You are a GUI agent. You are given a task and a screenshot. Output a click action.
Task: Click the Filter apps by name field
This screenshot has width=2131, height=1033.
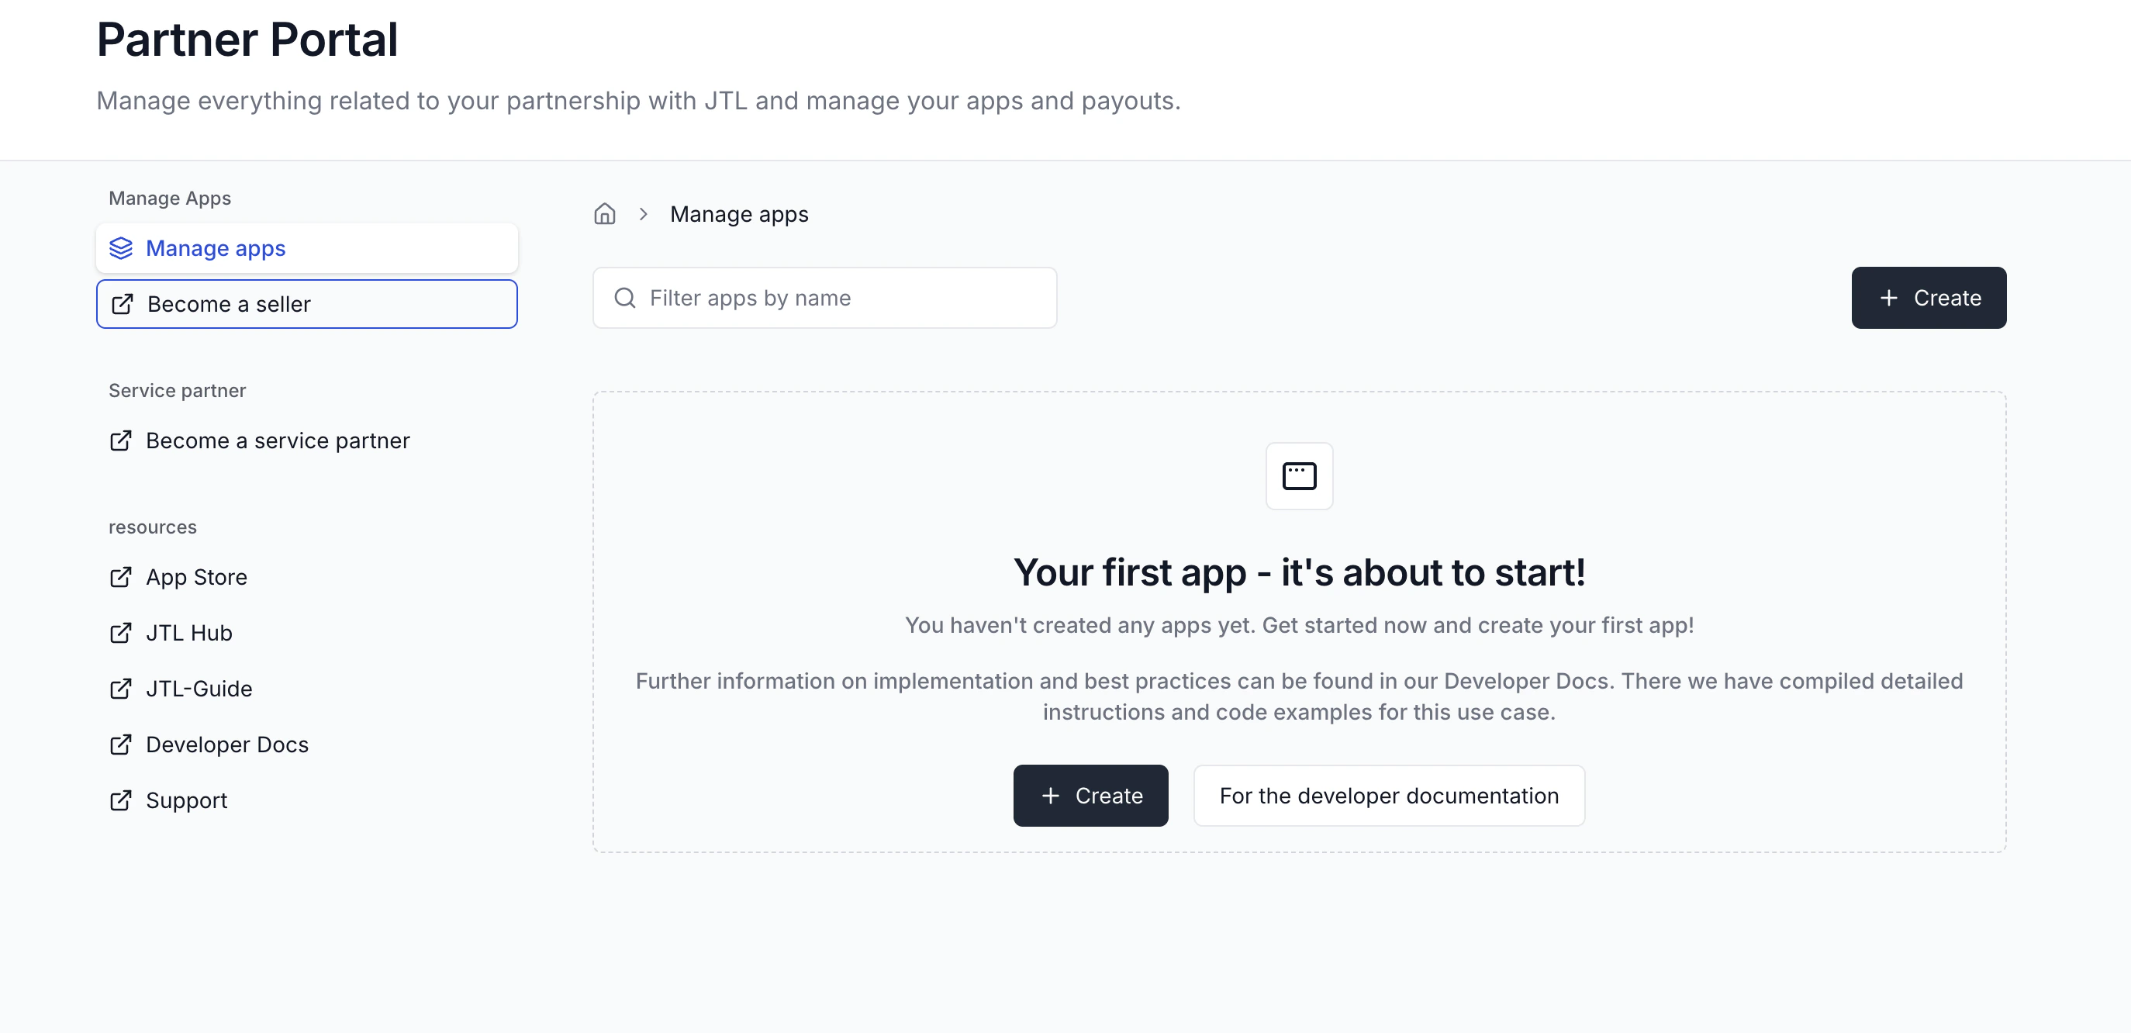[x=825, y=298]
